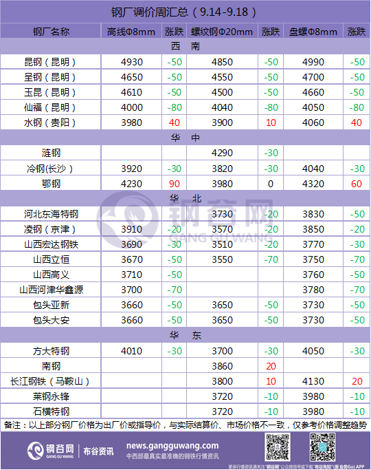Click the 高线Φ8mm column header
Image resolution: width=371 pixels, height=470 pixels.
tap(131, 32)
